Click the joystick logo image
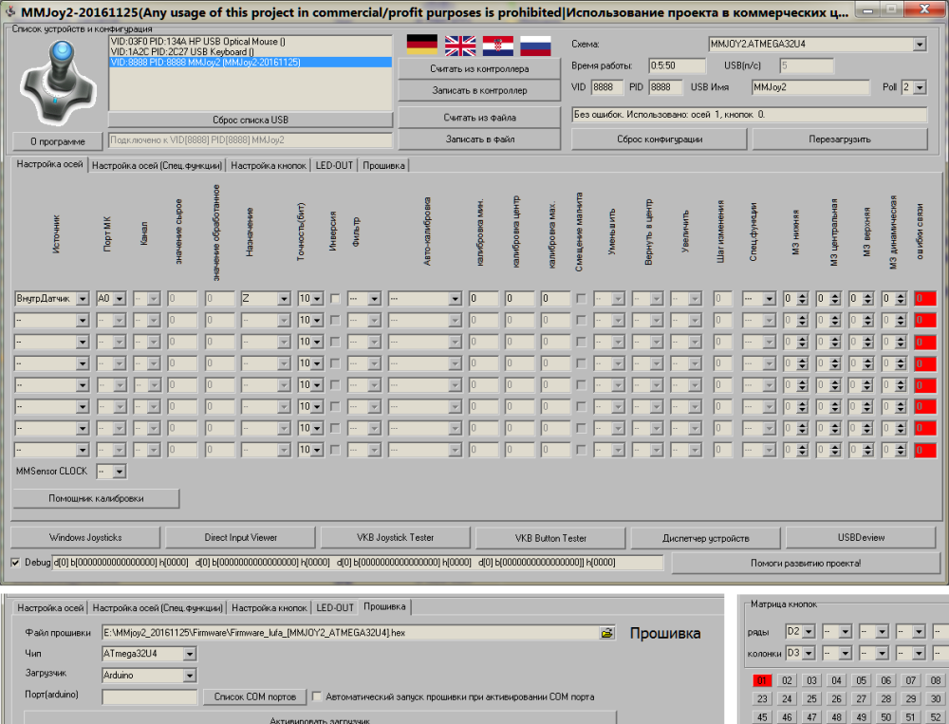This screenshot has height=724, width=949. click(x=57, y=83)
